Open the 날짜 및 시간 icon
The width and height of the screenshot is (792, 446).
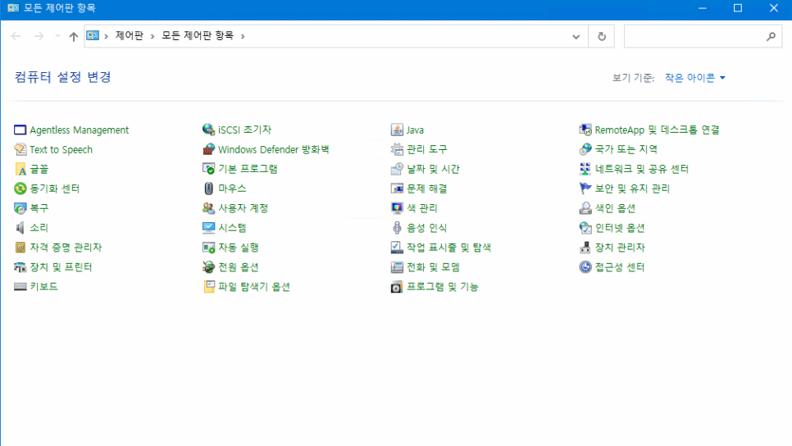397,169
